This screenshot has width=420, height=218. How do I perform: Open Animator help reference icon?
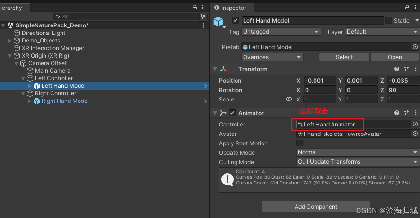point(397,113)
